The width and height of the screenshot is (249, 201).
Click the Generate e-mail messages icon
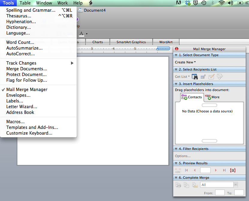[195, 185]
